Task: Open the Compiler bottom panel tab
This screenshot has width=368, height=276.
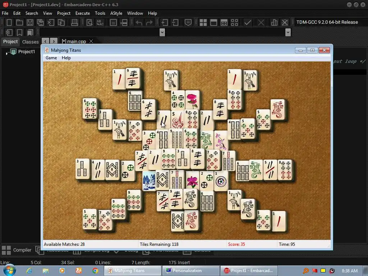Action: pos(17,250)
